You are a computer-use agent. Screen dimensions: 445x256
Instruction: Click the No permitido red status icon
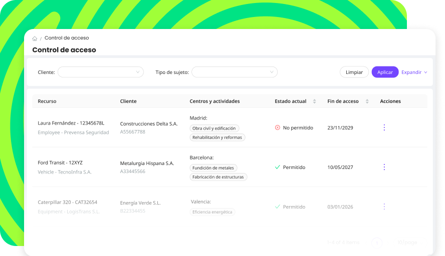click(x=278, y=127)
